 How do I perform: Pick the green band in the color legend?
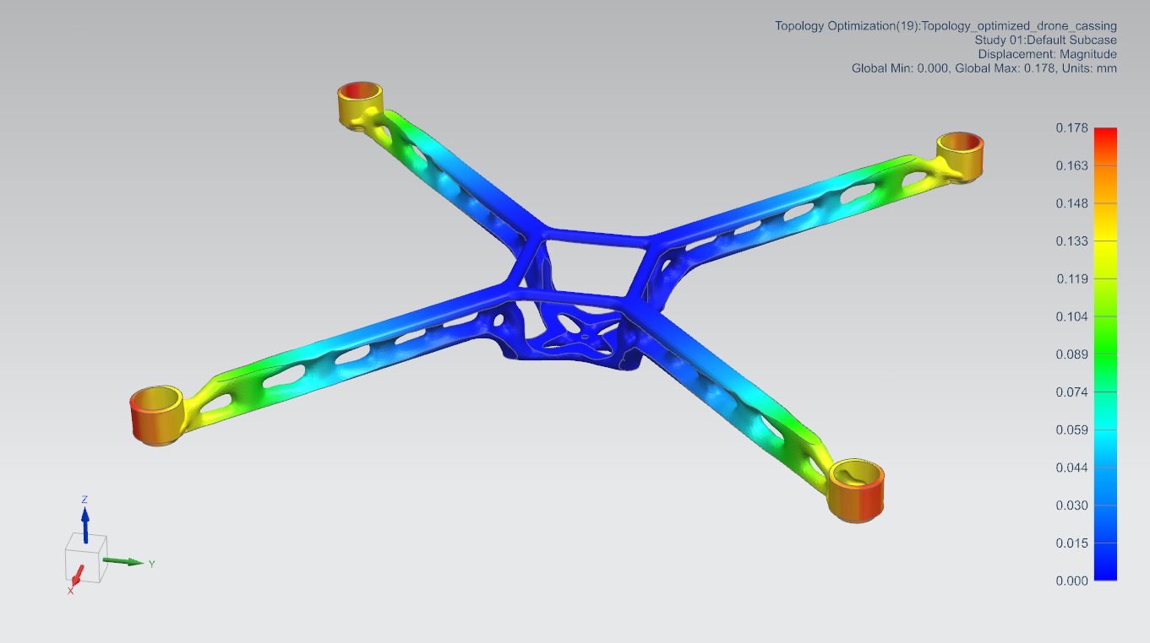[1104, 354]
